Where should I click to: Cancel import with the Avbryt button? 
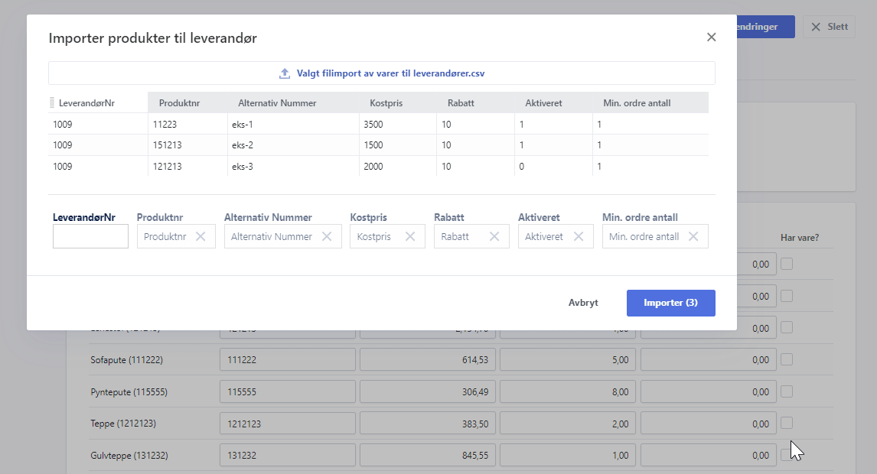tap(583, 303)
